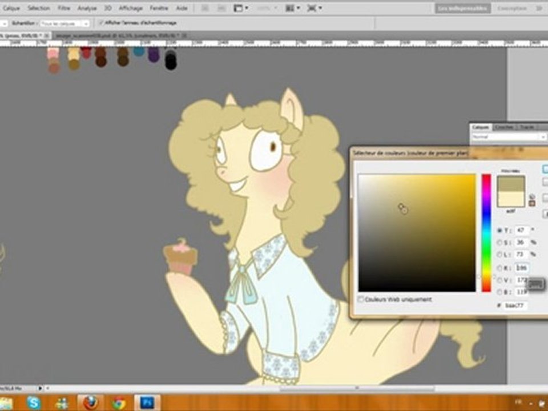Open the zoom level dropdown
This screenshot has width=548, height=411.
(267, 9)
